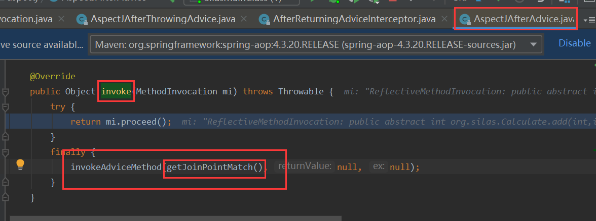
Task: Click the class icon on AspectJAfterAdvice.java tab
Action: tap(464, 19)
